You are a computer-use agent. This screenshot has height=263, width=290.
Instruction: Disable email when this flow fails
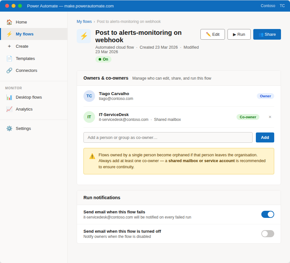268,214
